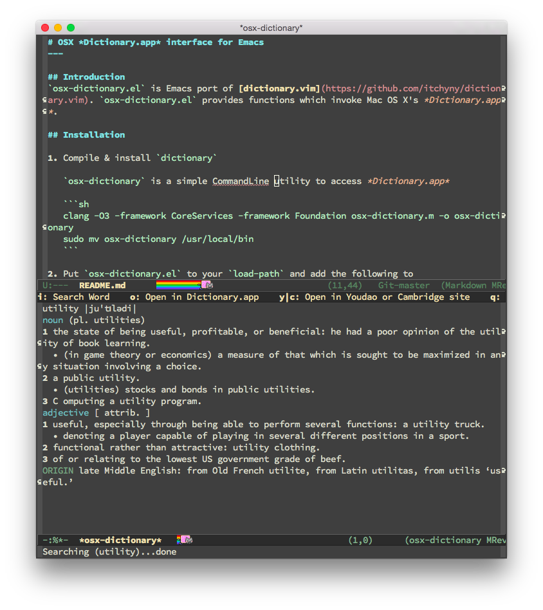
Task: Click '3 C omputing a utility program.' definition
Action: point(122,401)
